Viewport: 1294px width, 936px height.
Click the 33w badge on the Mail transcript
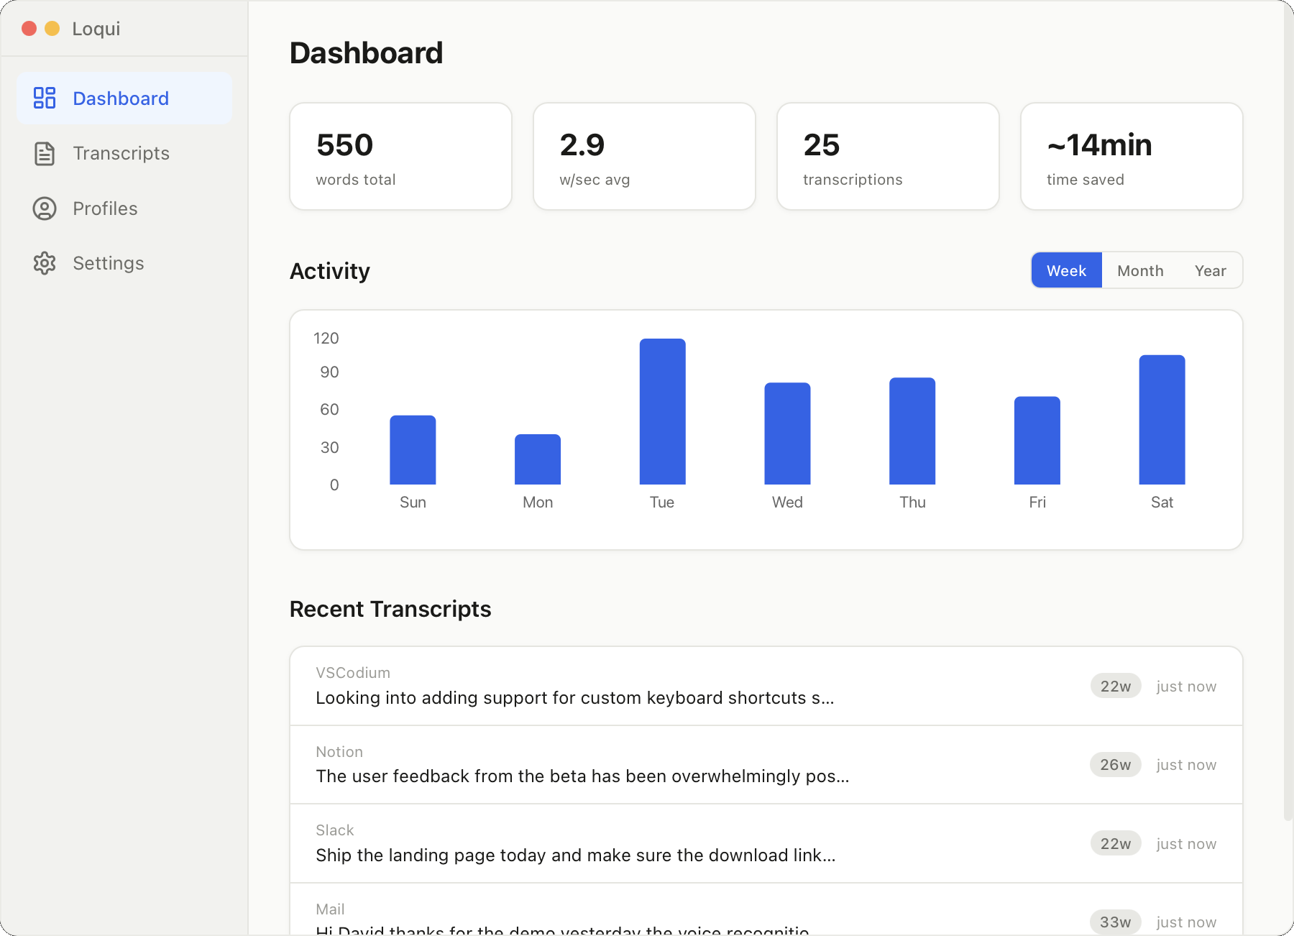pos(1115,921)
